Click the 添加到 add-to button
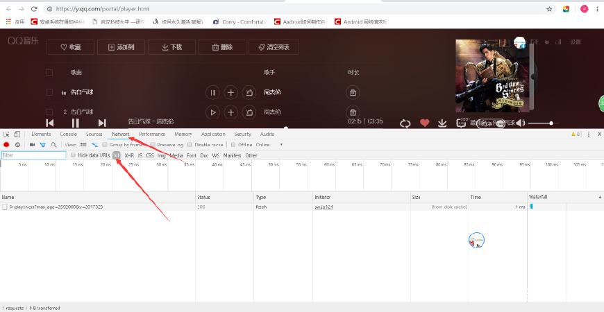 pyautogui.click(x=121, y=47)
